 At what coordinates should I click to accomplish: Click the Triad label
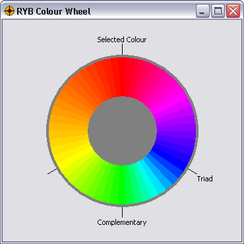point(205,179)
